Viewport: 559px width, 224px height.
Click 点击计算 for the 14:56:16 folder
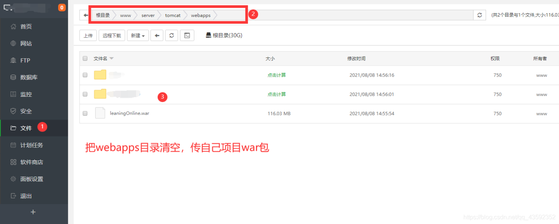pos(277,75)
